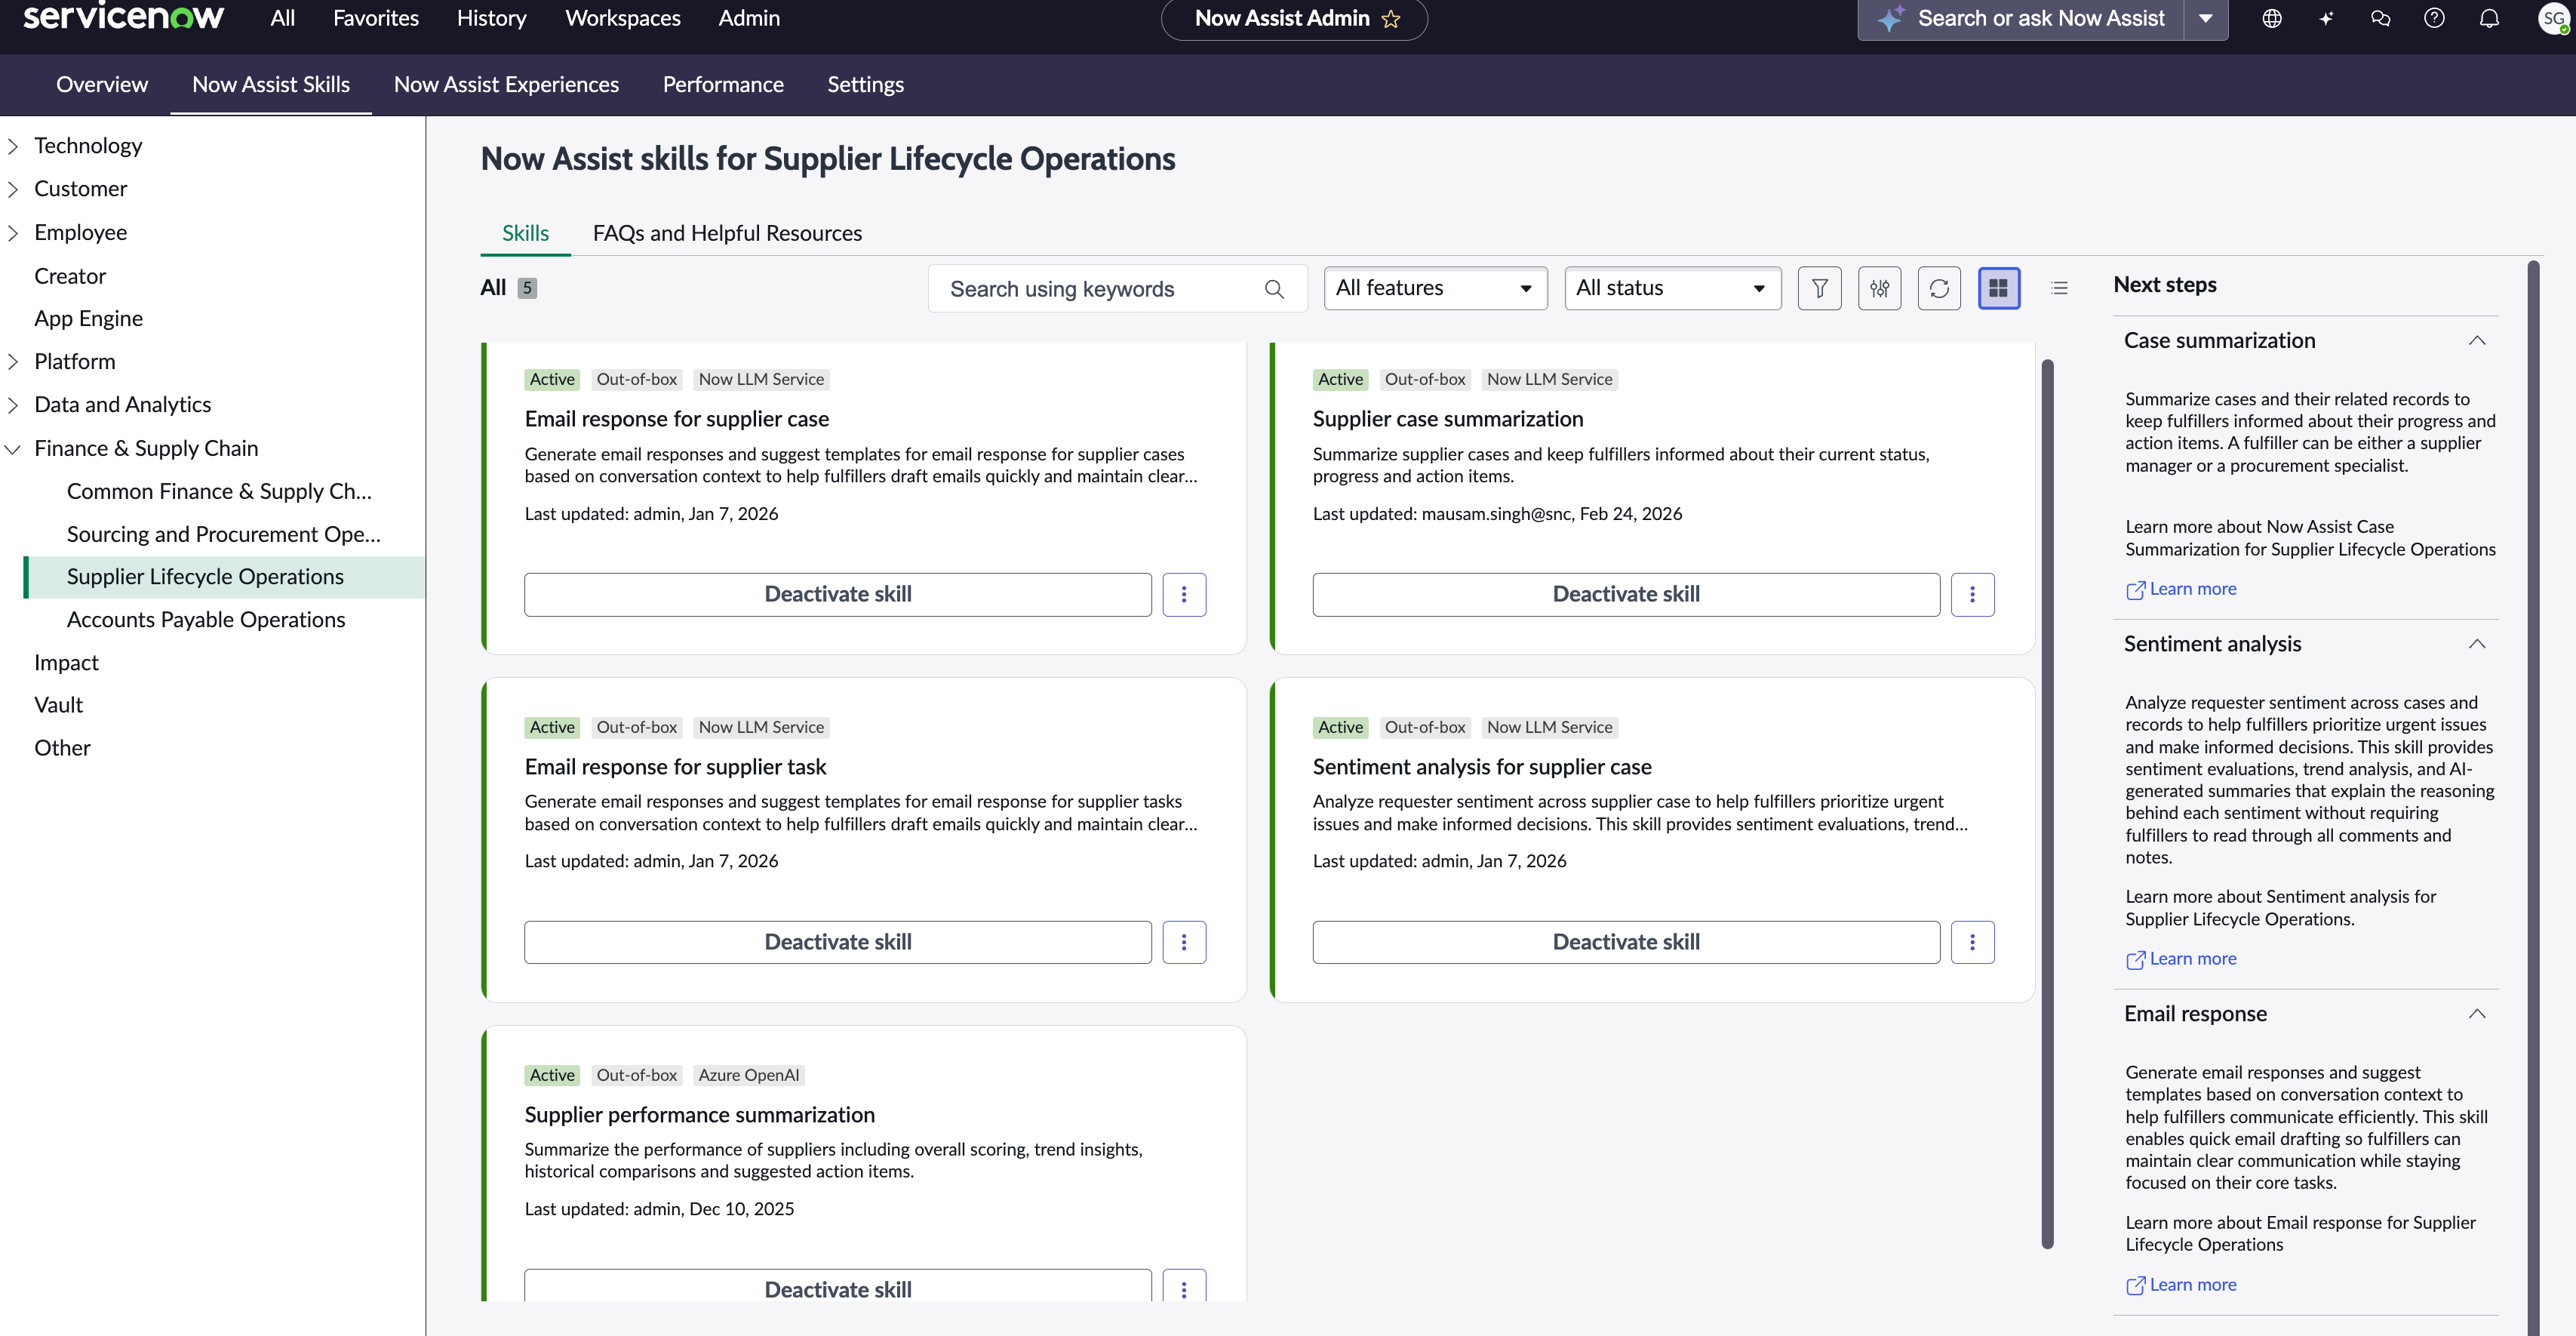The width and height of the screenshot is (2576, 1336).
Task: Open Learn more link under Sentiment analysis
Action: [x=2181, y=959]
